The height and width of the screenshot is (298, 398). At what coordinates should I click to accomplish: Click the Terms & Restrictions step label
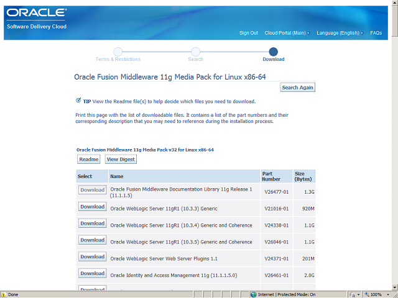coord(118,59)
